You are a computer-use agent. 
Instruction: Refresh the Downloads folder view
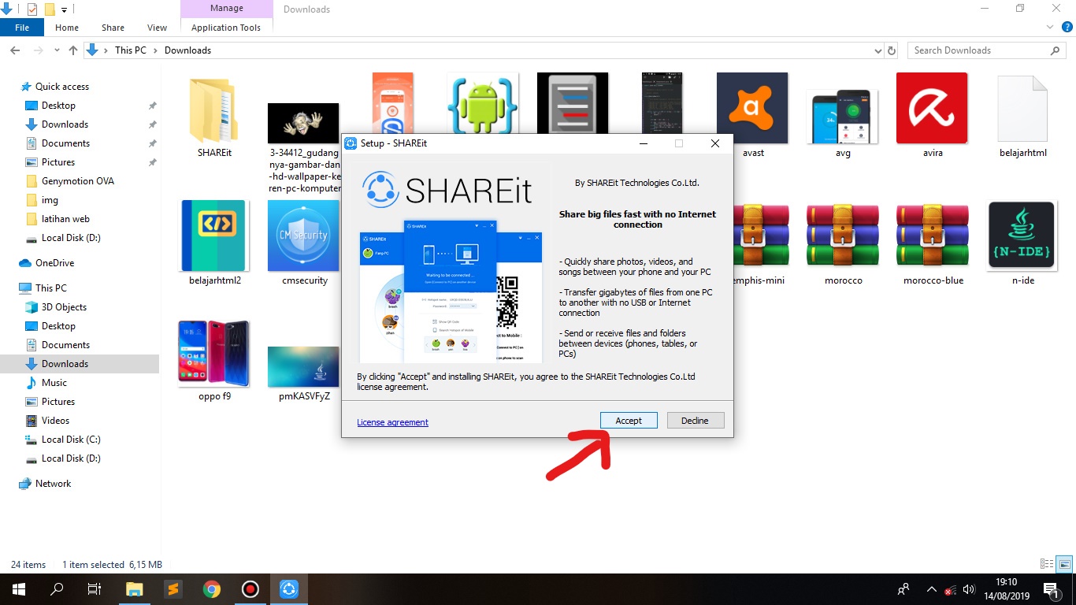tap(892, 50)
